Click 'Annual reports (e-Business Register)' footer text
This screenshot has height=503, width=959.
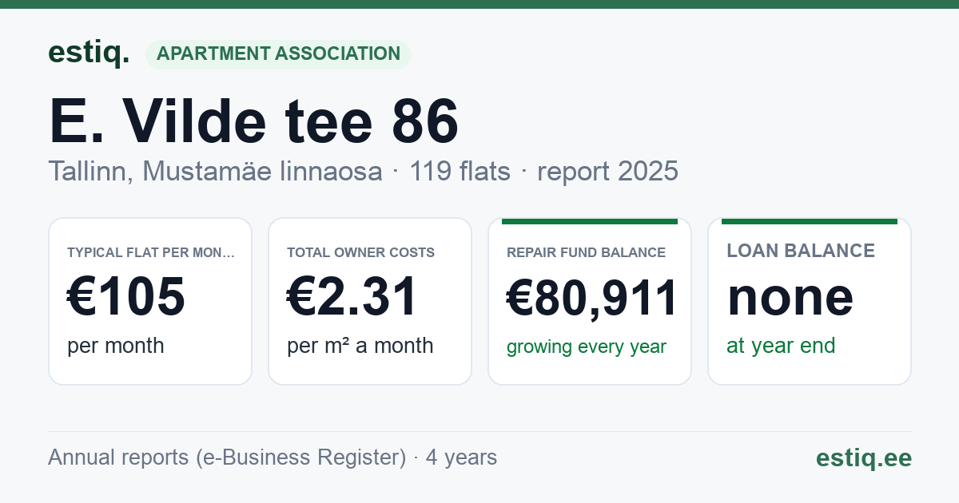tap(227, 457)
